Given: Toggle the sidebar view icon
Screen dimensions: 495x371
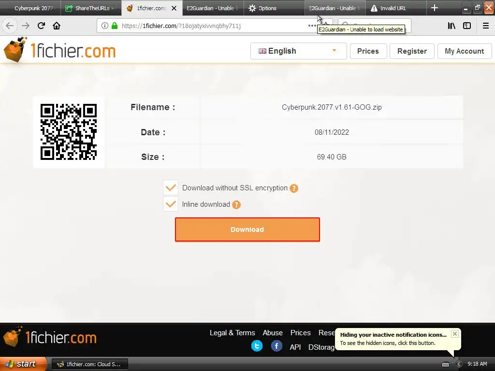Looking at the screenshot, I should click(x=467, y=26).
